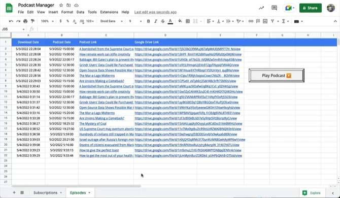Open 'How to give the perfect toast' link
The image size is (340, 198).
[99, 150]
